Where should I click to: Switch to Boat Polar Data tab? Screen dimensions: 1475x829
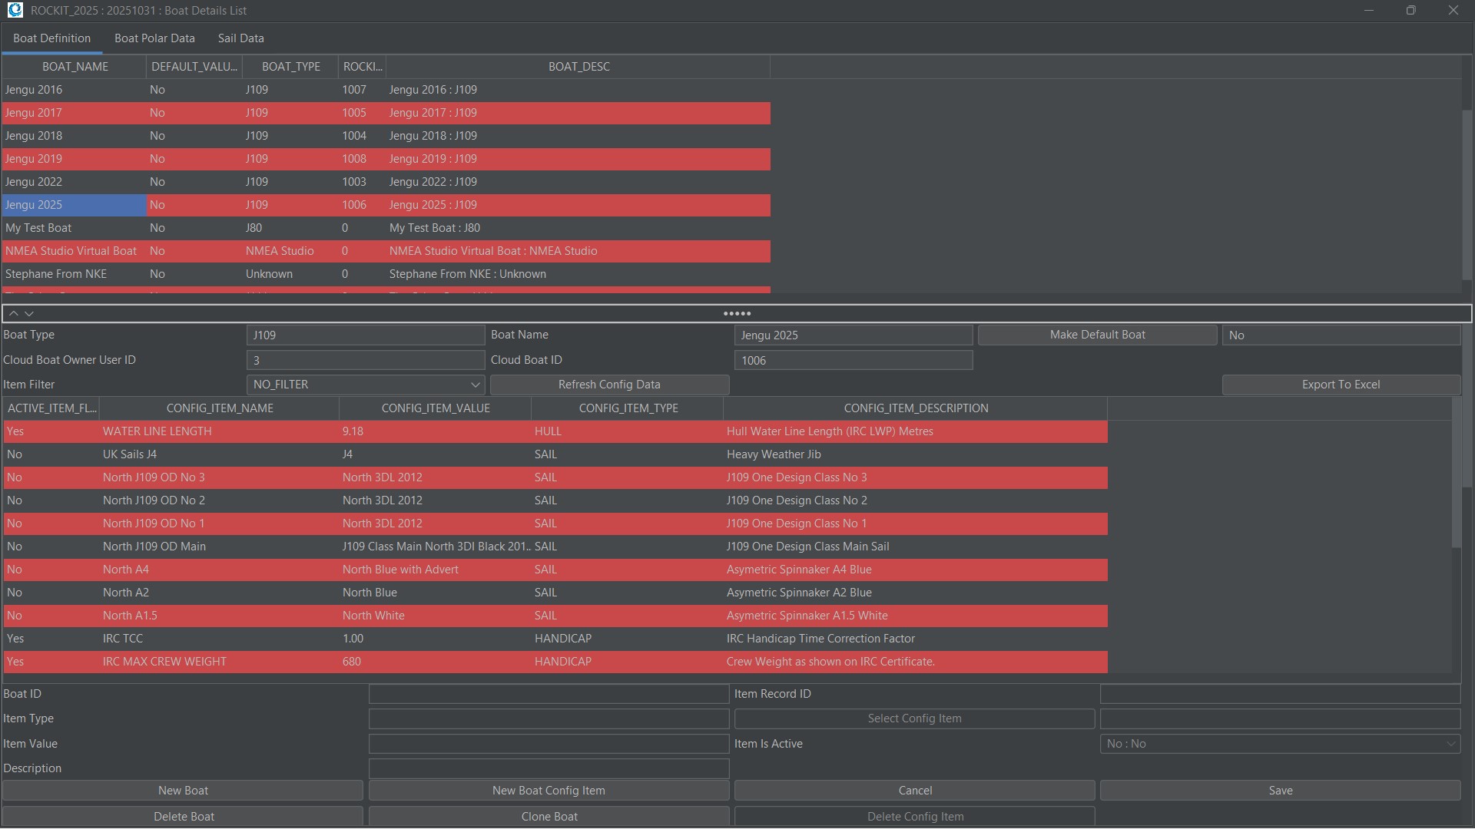[x=154, y=38]
